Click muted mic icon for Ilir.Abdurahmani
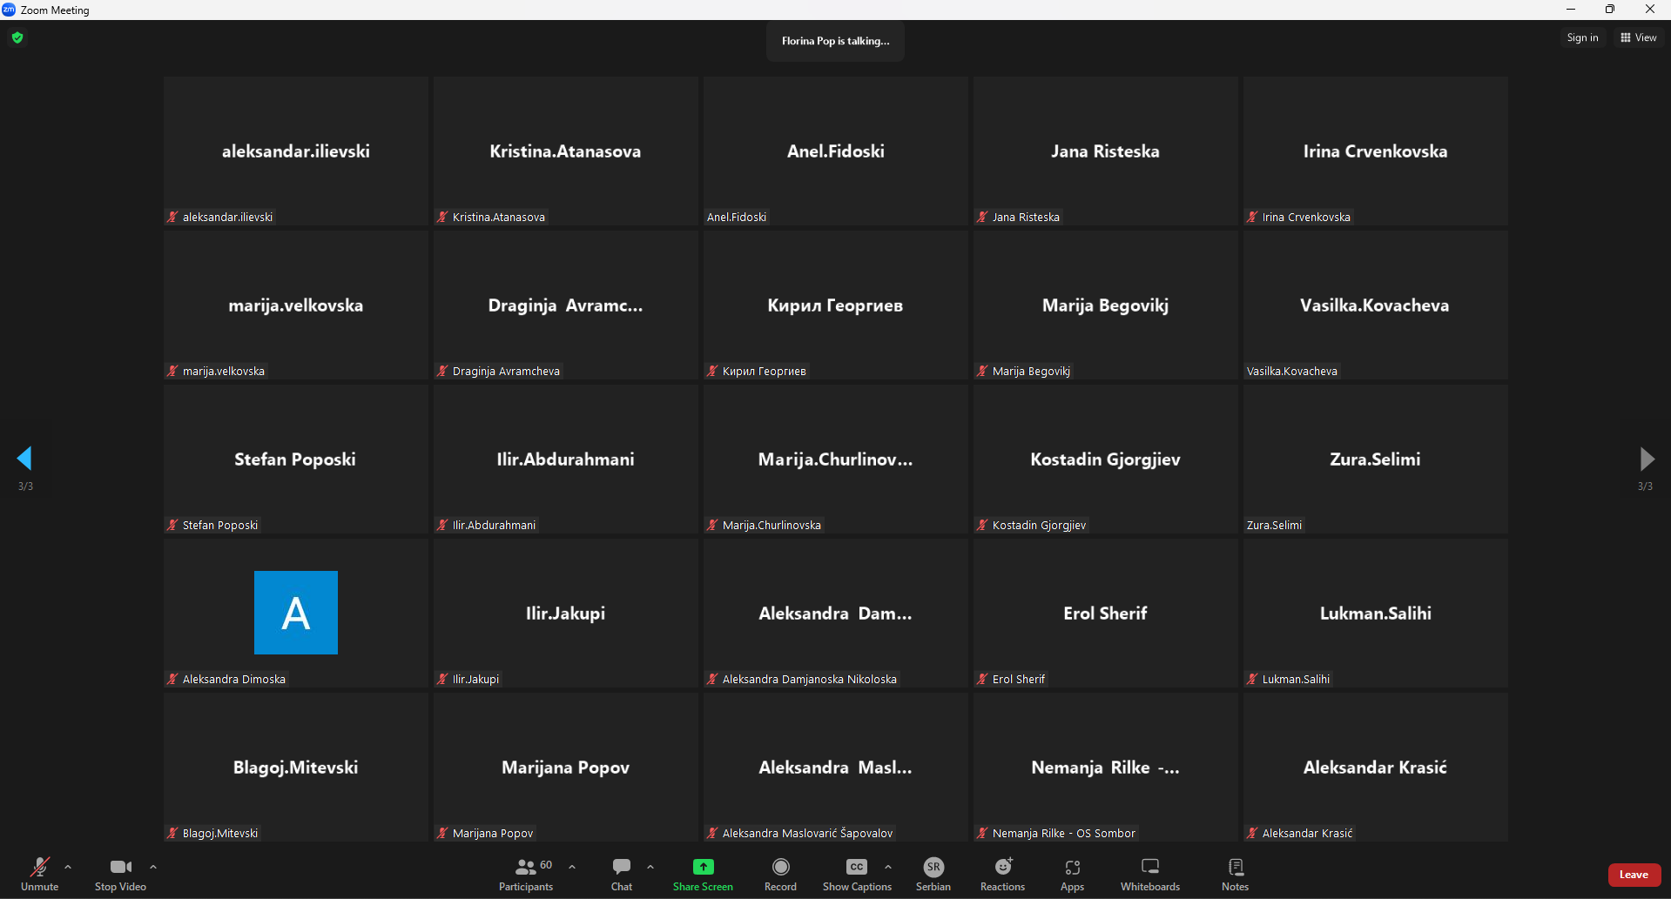 pyautogui.click(x=442, y=525)
